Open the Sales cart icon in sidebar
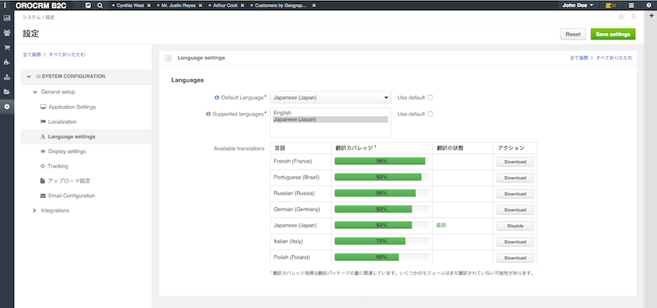Viewport: 657px width, 308px height. [6, 47]
